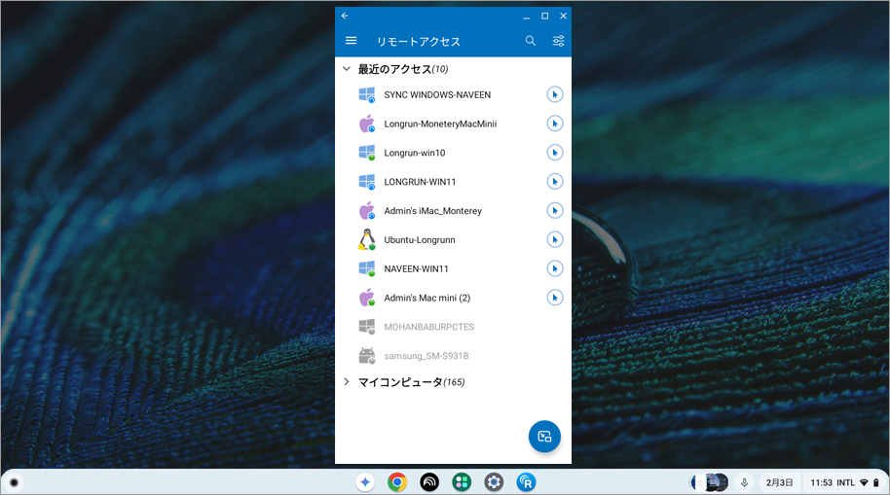Close the remote access window
Viewport: 890px width, 495px height.
click(563, 16)
